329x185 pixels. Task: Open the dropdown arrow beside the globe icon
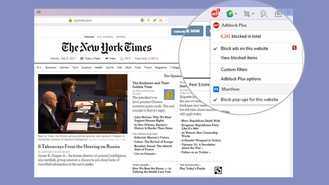pyautogui.click(x=236, y=14)
